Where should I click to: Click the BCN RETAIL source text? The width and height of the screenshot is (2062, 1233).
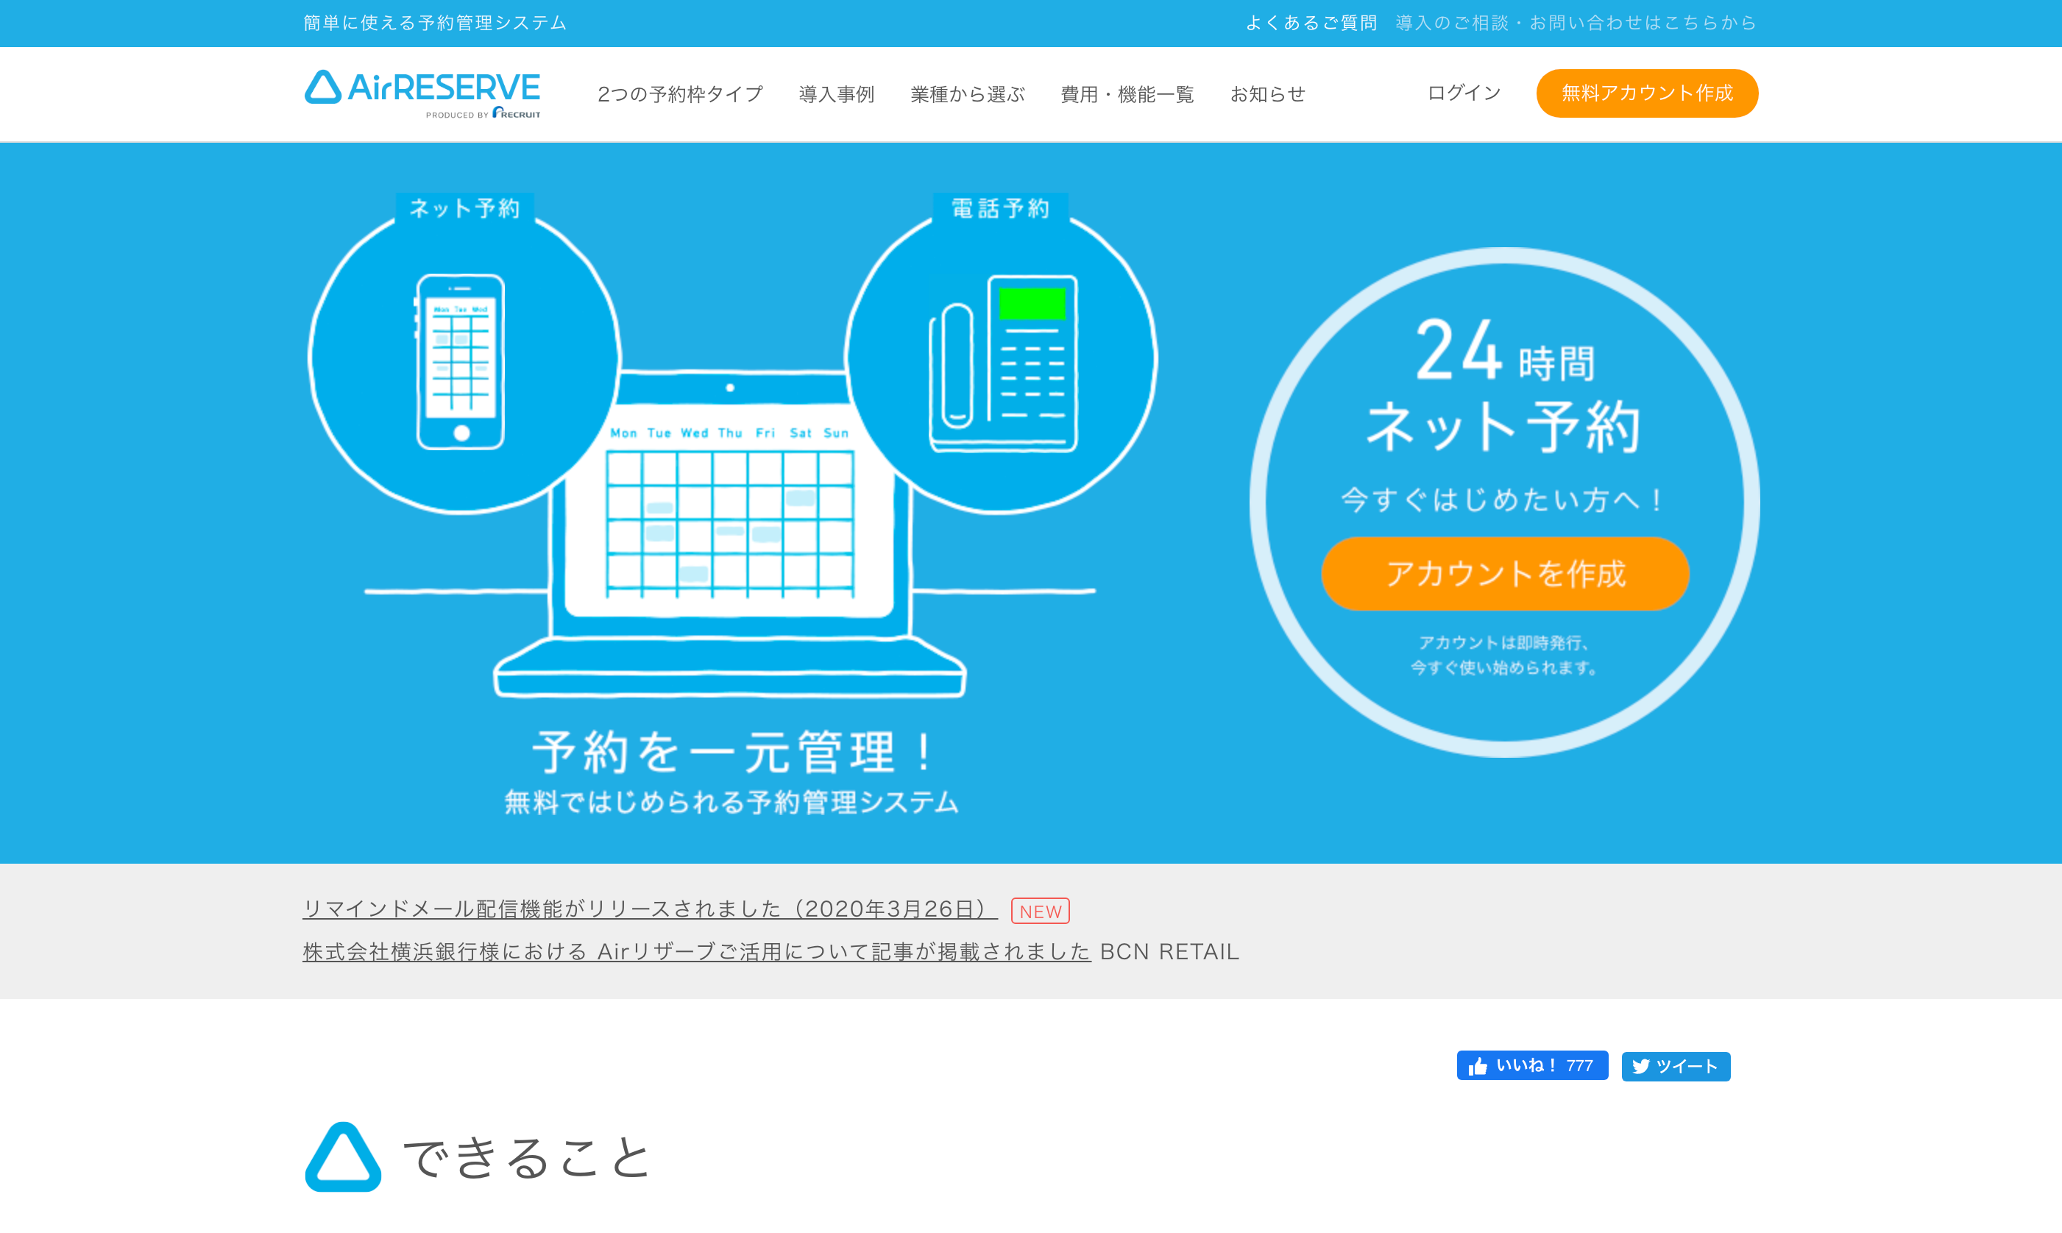point(1169,952)
